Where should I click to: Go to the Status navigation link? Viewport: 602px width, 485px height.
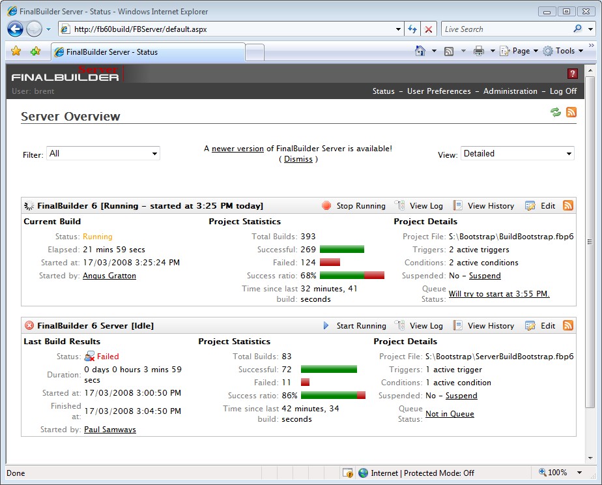(x=383, y=91)
